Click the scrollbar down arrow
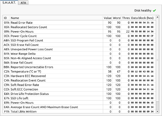Screen dimensions: 162x116 click(158, 112)
